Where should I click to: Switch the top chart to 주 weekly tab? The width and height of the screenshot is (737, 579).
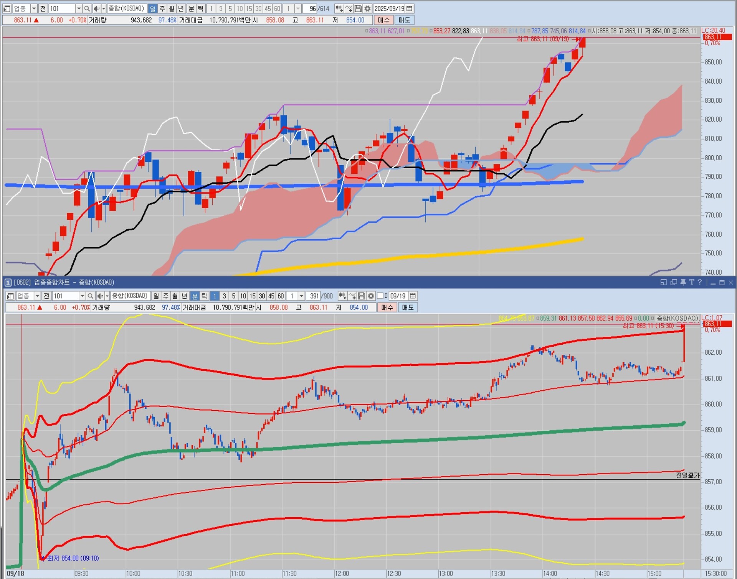click(162, 8)
